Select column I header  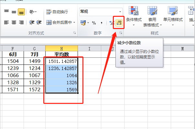pos(90,48)
